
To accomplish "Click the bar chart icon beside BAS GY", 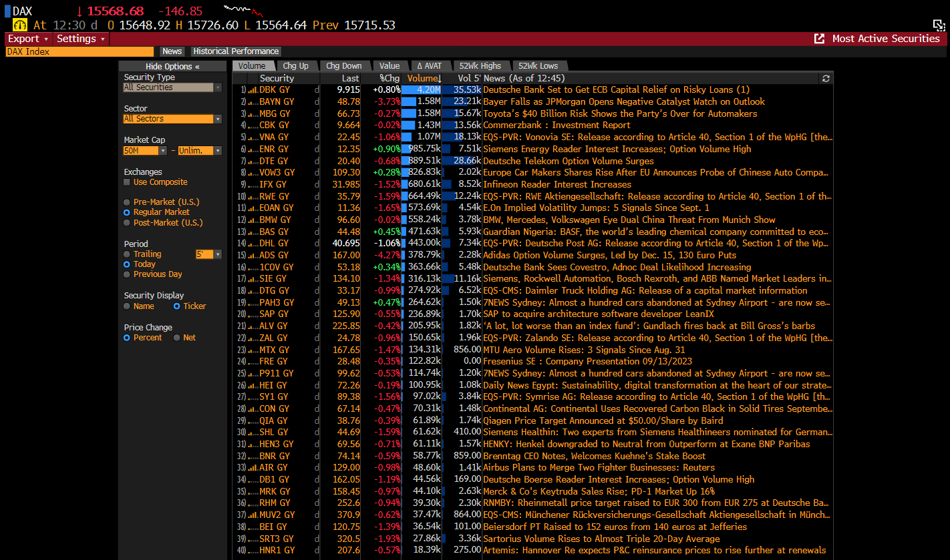I will point(253,232).
